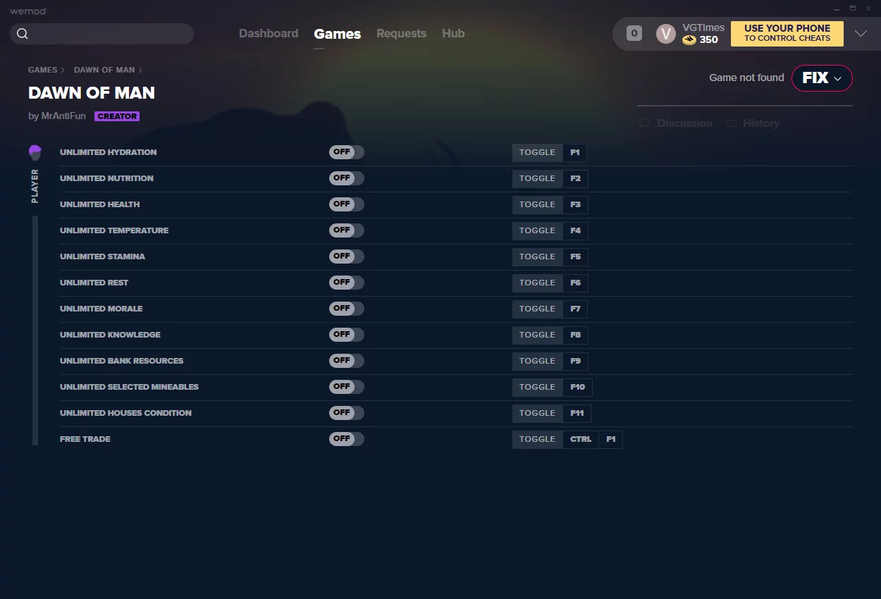881x599 pixels.
Task: Click TOGGLE button for Unlimited Hydration
Action: 538,152
